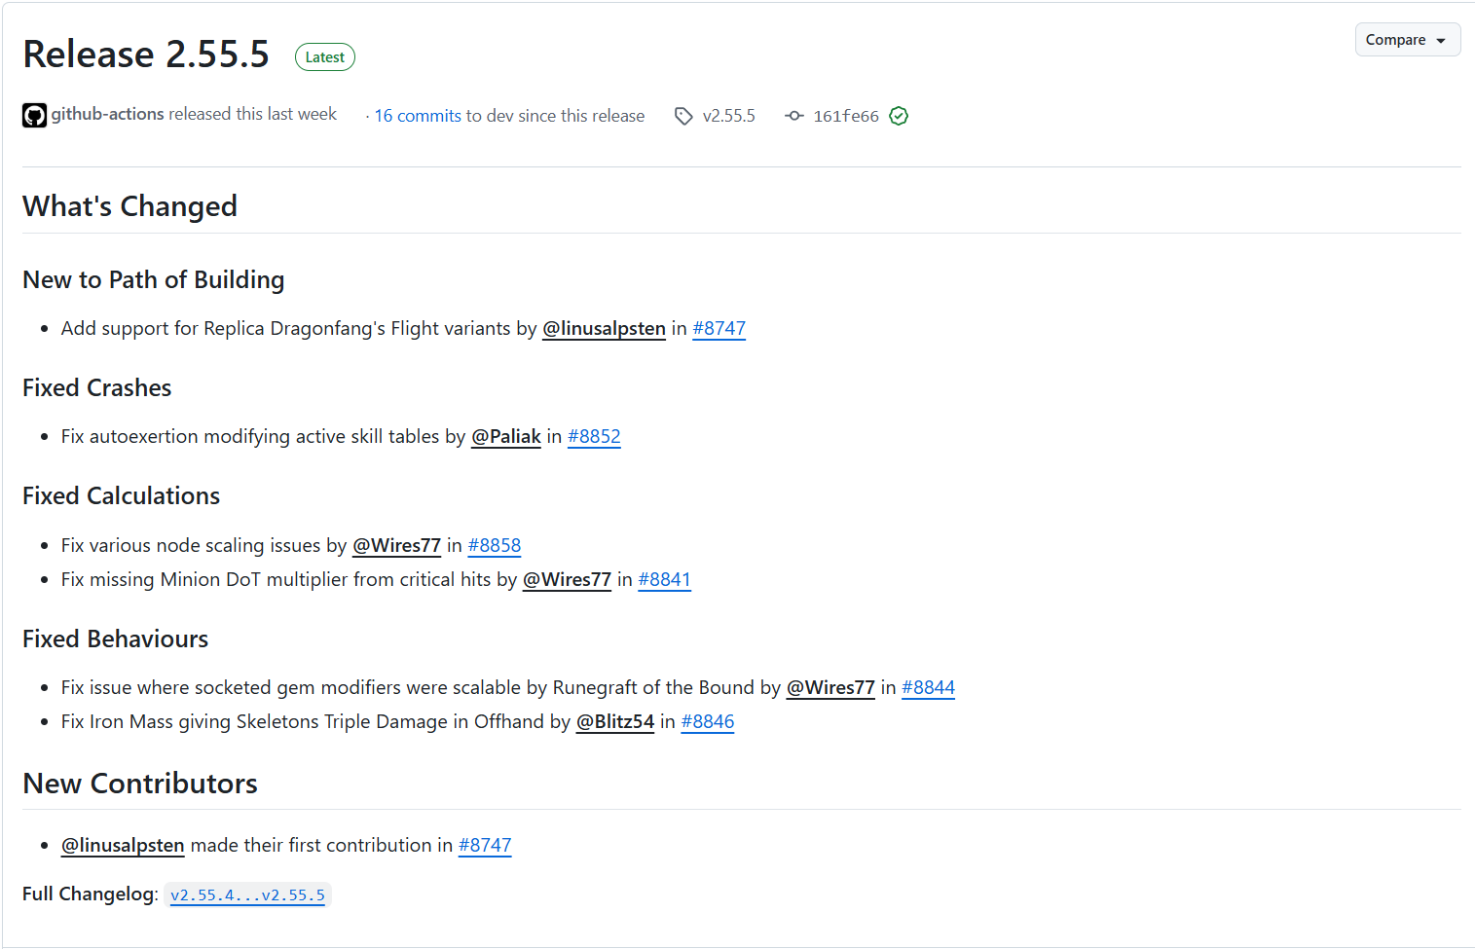Click the Fixed Crashes heading
This screenshot has width=1475, height=949.
click(97, 388)
